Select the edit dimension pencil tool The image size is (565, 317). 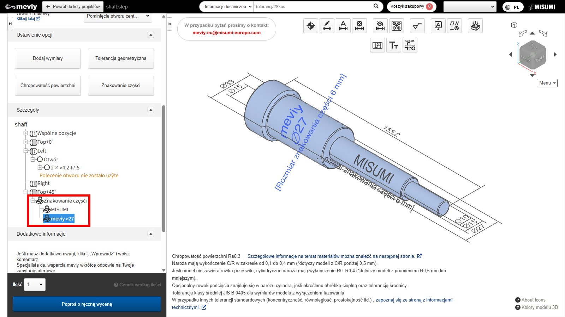pyautogui.click(x=327, y=26)
